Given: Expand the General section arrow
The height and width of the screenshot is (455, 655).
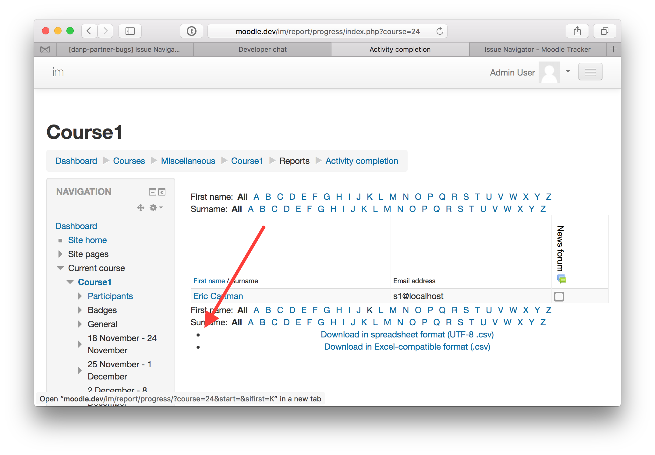Looking at the screenshot, I should (x=80, y=324).
